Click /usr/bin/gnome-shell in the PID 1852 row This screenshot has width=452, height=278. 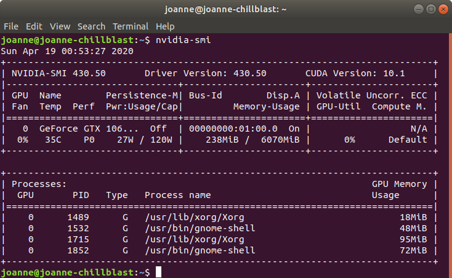200,251
